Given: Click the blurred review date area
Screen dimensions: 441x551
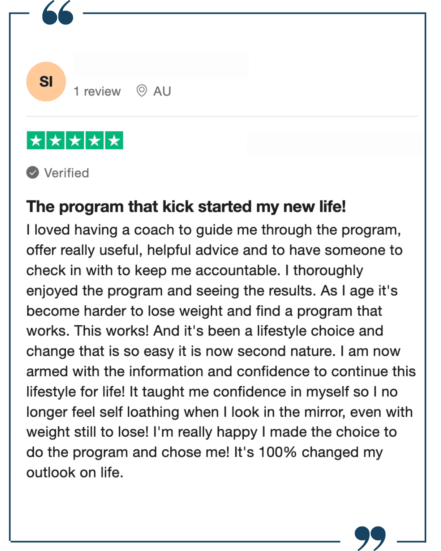Looking at the screenshot, I should point(335,144).
